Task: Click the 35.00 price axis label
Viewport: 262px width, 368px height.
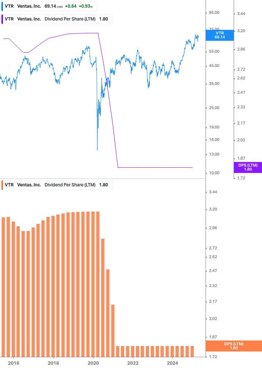Action: [x=214, y=83]
